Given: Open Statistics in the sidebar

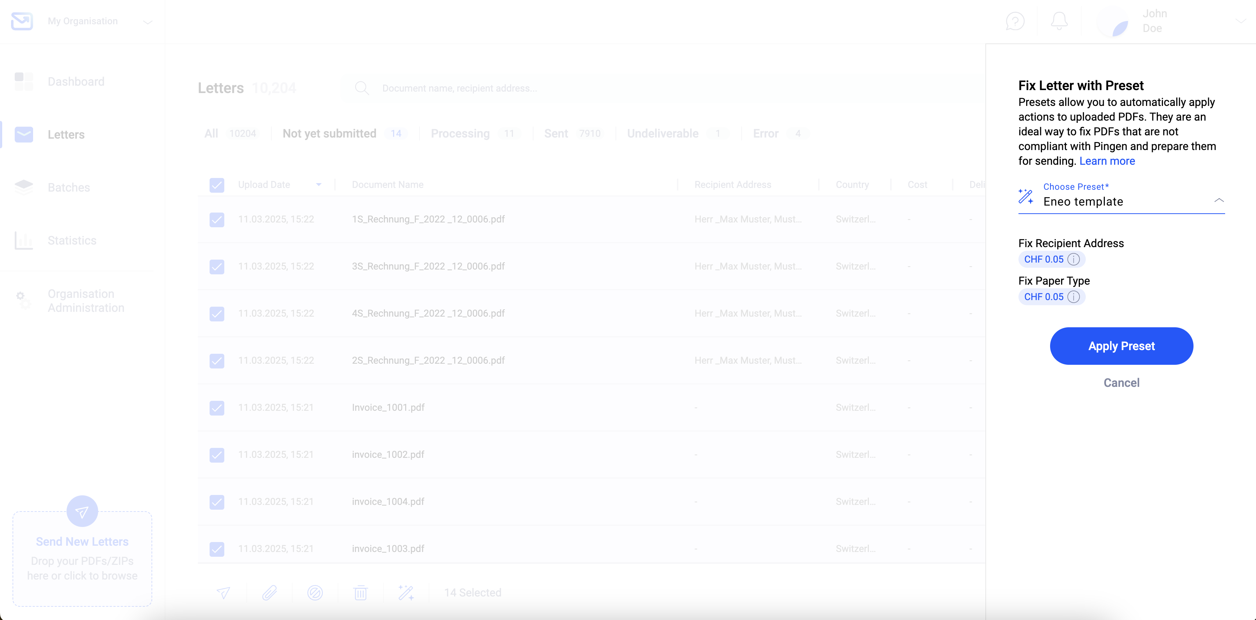Looking at the screenshot, I should (x=72, y=240).
